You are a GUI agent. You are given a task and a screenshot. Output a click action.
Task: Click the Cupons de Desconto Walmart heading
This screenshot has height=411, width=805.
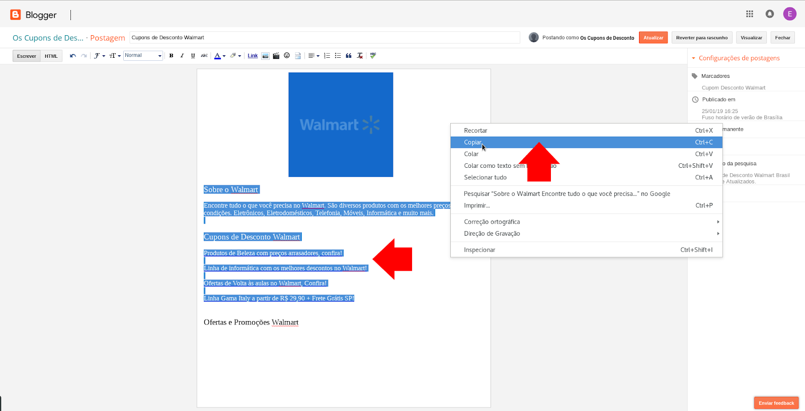pyautogui.click(x=252, y=237)
